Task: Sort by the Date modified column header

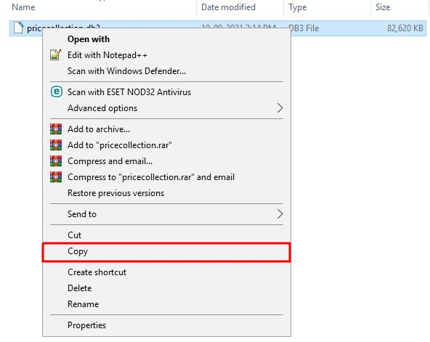Action: click(228, 7)
